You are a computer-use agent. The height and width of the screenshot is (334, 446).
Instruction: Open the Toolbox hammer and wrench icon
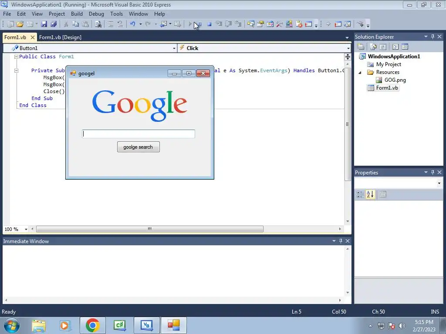279,24
